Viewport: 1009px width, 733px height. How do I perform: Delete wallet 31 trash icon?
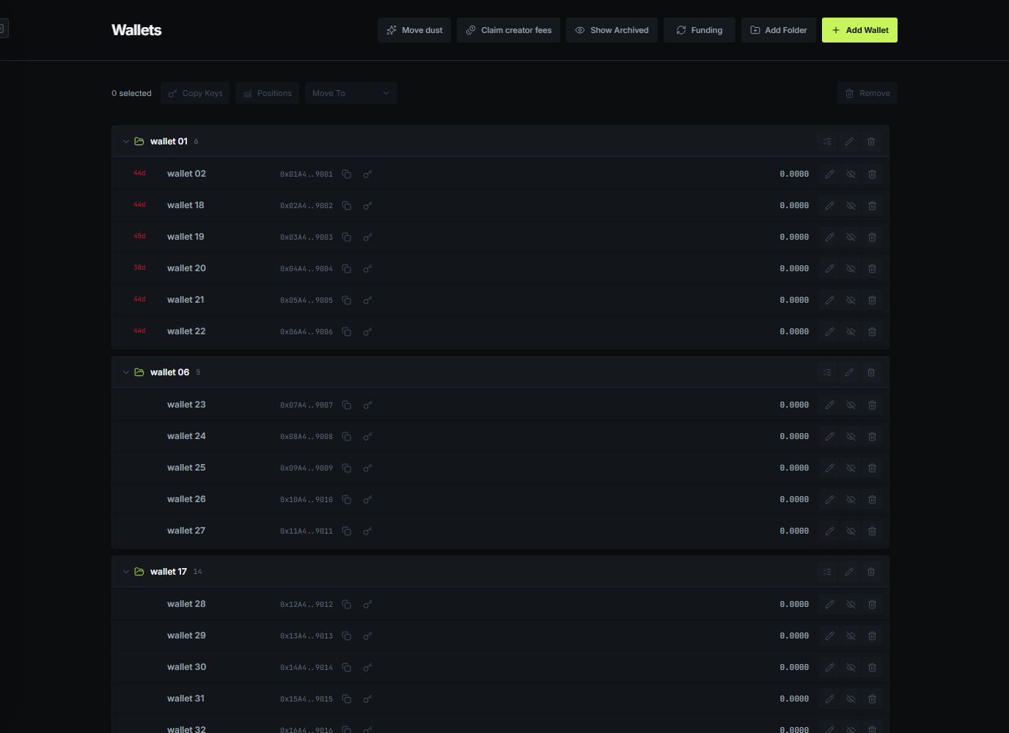coord(872,699)
